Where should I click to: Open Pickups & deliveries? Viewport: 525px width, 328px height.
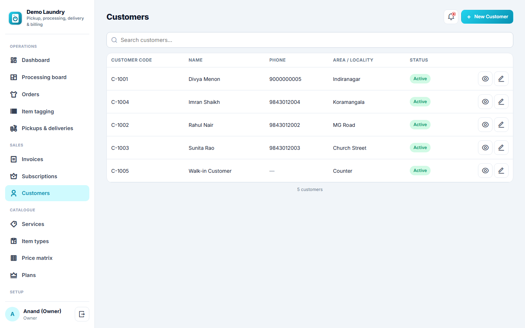pyautogui.click(x=47, y=128)
